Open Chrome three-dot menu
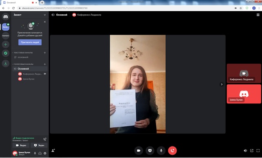The image size is (262, 158). pyautogui.click(x=260, y=8)
